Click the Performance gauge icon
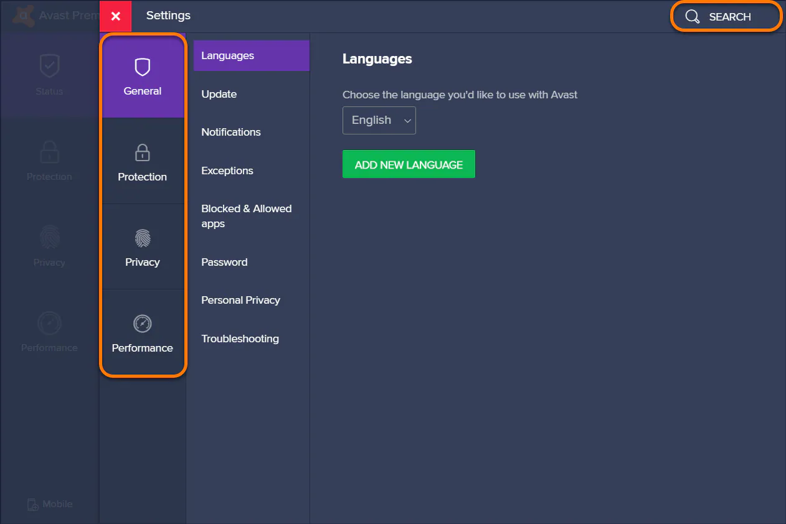This screenshot has height=524, width=786. pos(143,324)
